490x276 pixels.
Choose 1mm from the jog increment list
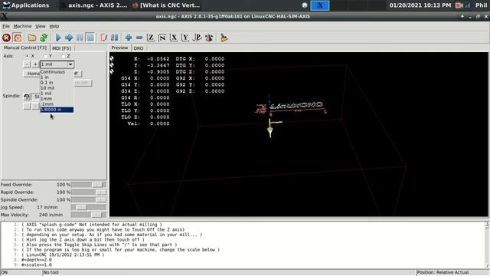(x=57, y=99)
